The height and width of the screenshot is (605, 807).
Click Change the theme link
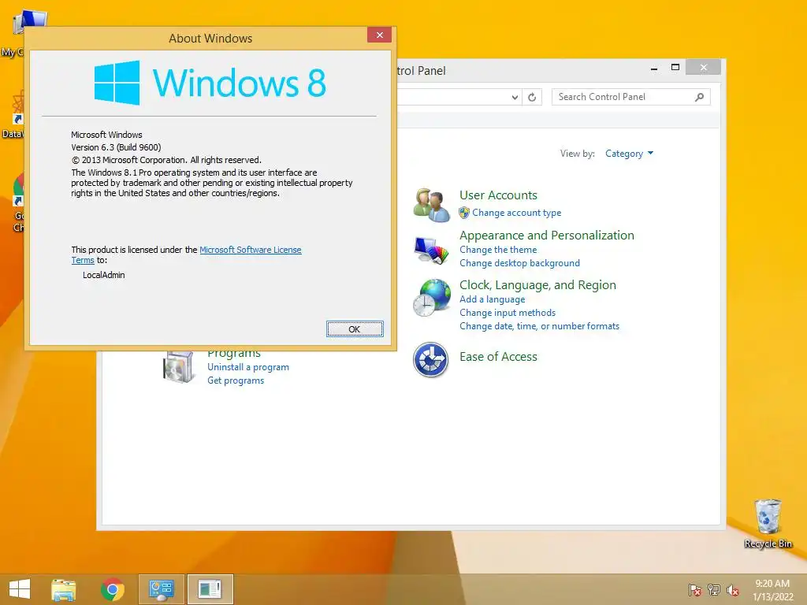click(x=498, y=250)
